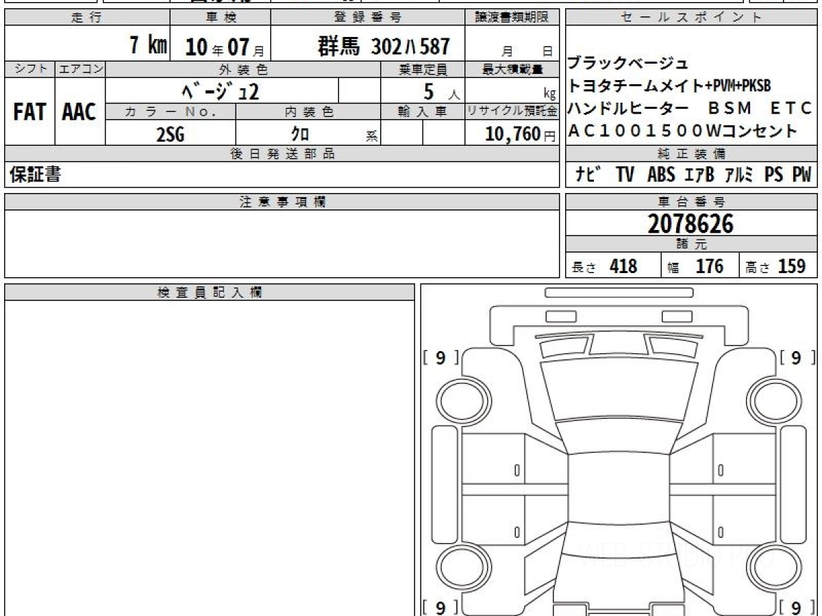Select the ハンドルヒーター BSM ETC line

point(690,109)
